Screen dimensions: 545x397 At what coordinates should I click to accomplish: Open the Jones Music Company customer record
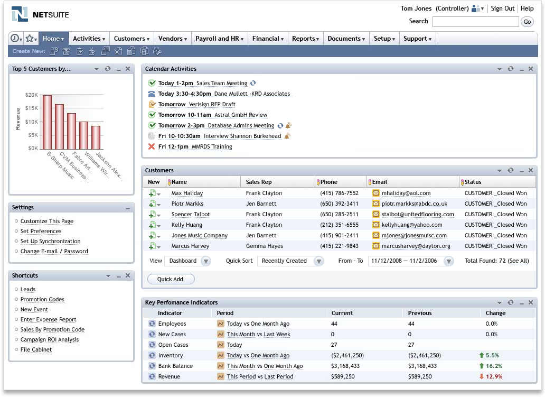pyautogui.click(x=200, y=236)
